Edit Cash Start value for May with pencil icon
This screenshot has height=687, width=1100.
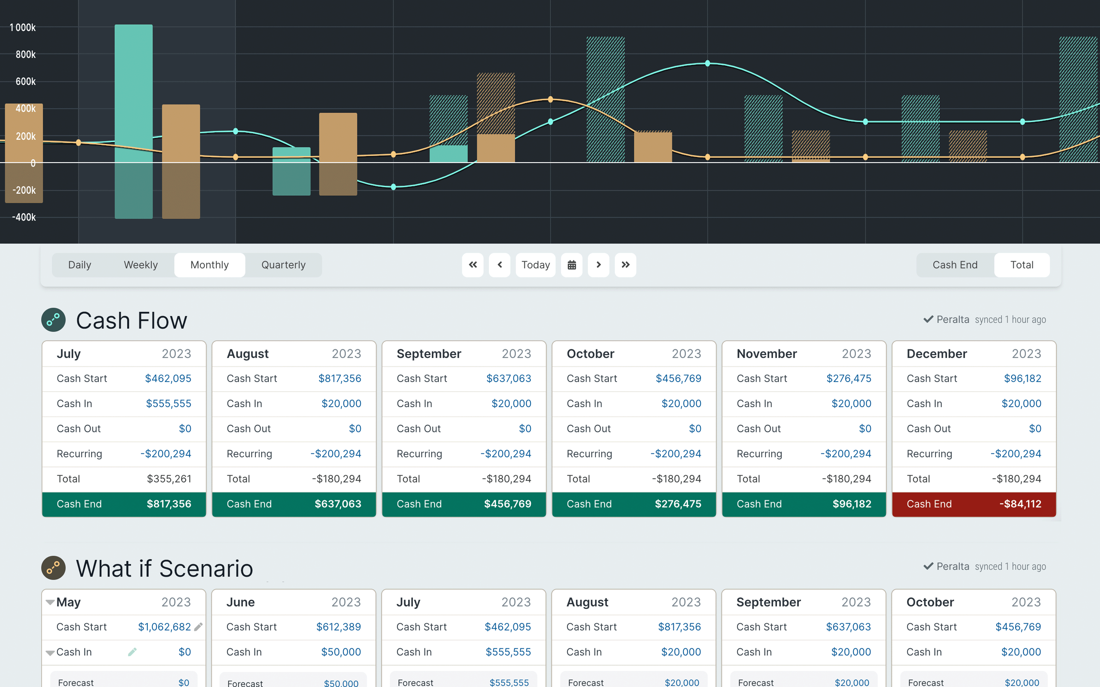199,627
